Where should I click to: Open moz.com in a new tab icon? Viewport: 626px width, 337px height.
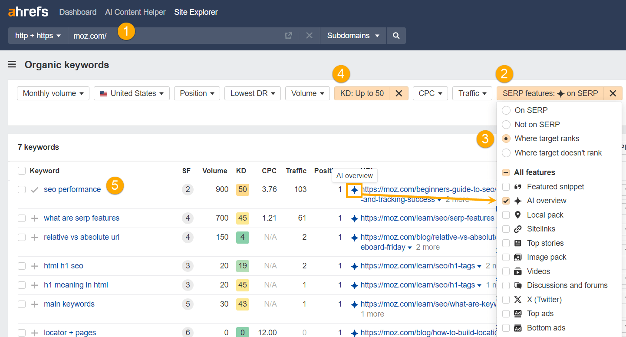click(288, 36)
